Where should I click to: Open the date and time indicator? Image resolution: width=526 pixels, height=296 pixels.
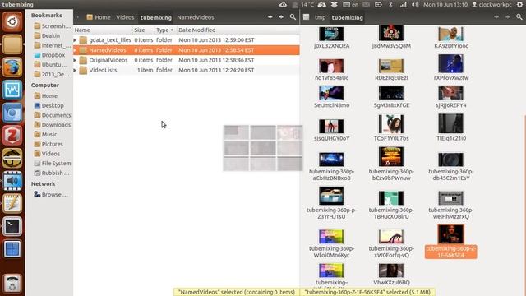[445, 5]
